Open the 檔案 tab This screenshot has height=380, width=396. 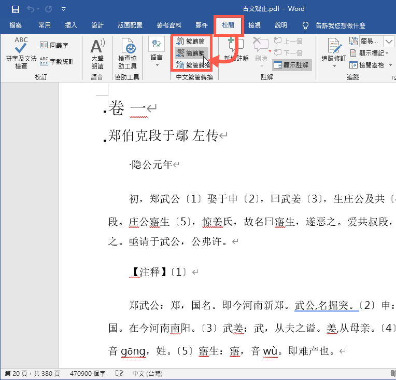click(x=16, y=25)
